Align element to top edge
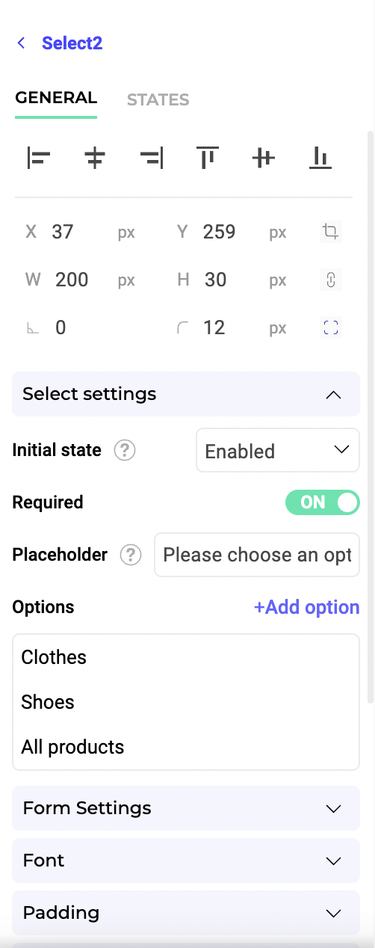This screenshot has height=948, width=375. tap(208, 158)
